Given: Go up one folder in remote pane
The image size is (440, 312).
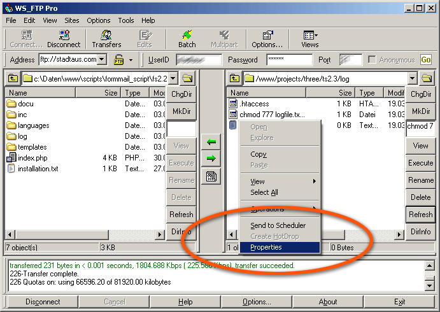Looking at the screenshot, I should pos(234,78).
